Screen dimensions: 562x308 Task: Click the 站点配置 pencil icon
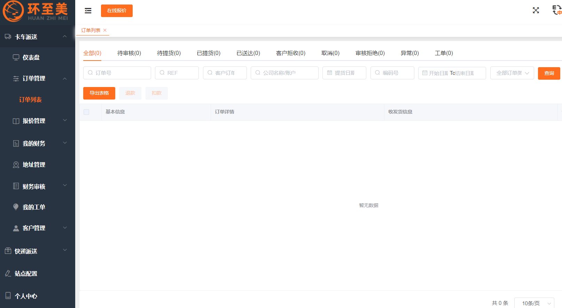coord(8,274)
